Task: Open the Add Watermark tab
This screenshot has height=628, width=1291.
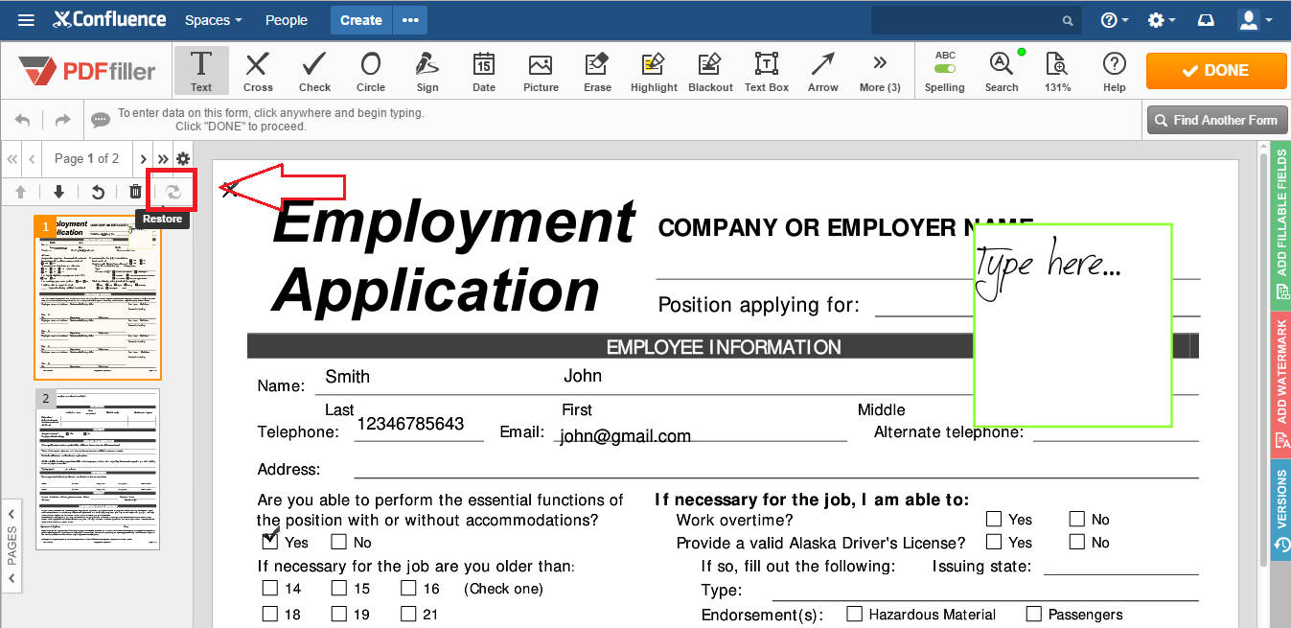Action: (1280, 384)
